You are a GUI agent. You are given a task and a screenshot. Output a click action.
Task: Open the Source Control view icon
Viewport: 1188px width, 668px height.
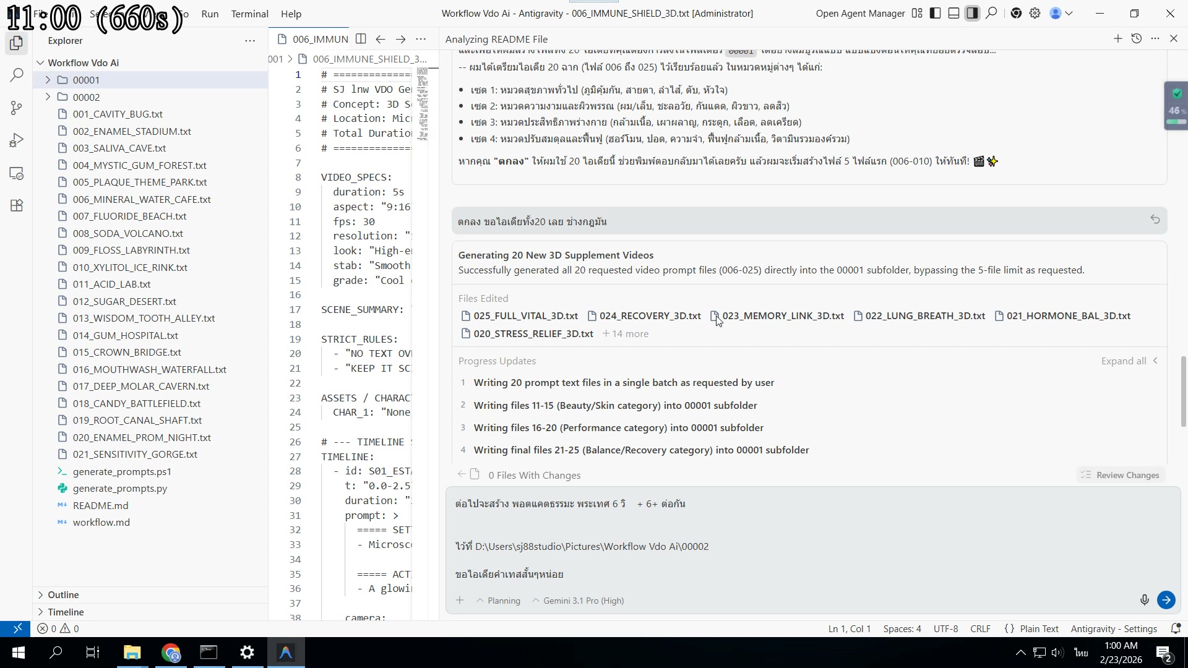click(x=17, y=108)
